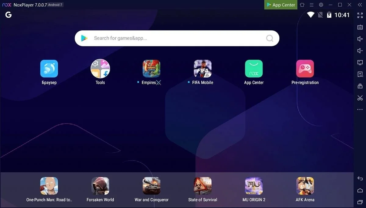Launch War and Conqueror game
The height and width of the screenshot is (208, 366).
coord(152,186)
